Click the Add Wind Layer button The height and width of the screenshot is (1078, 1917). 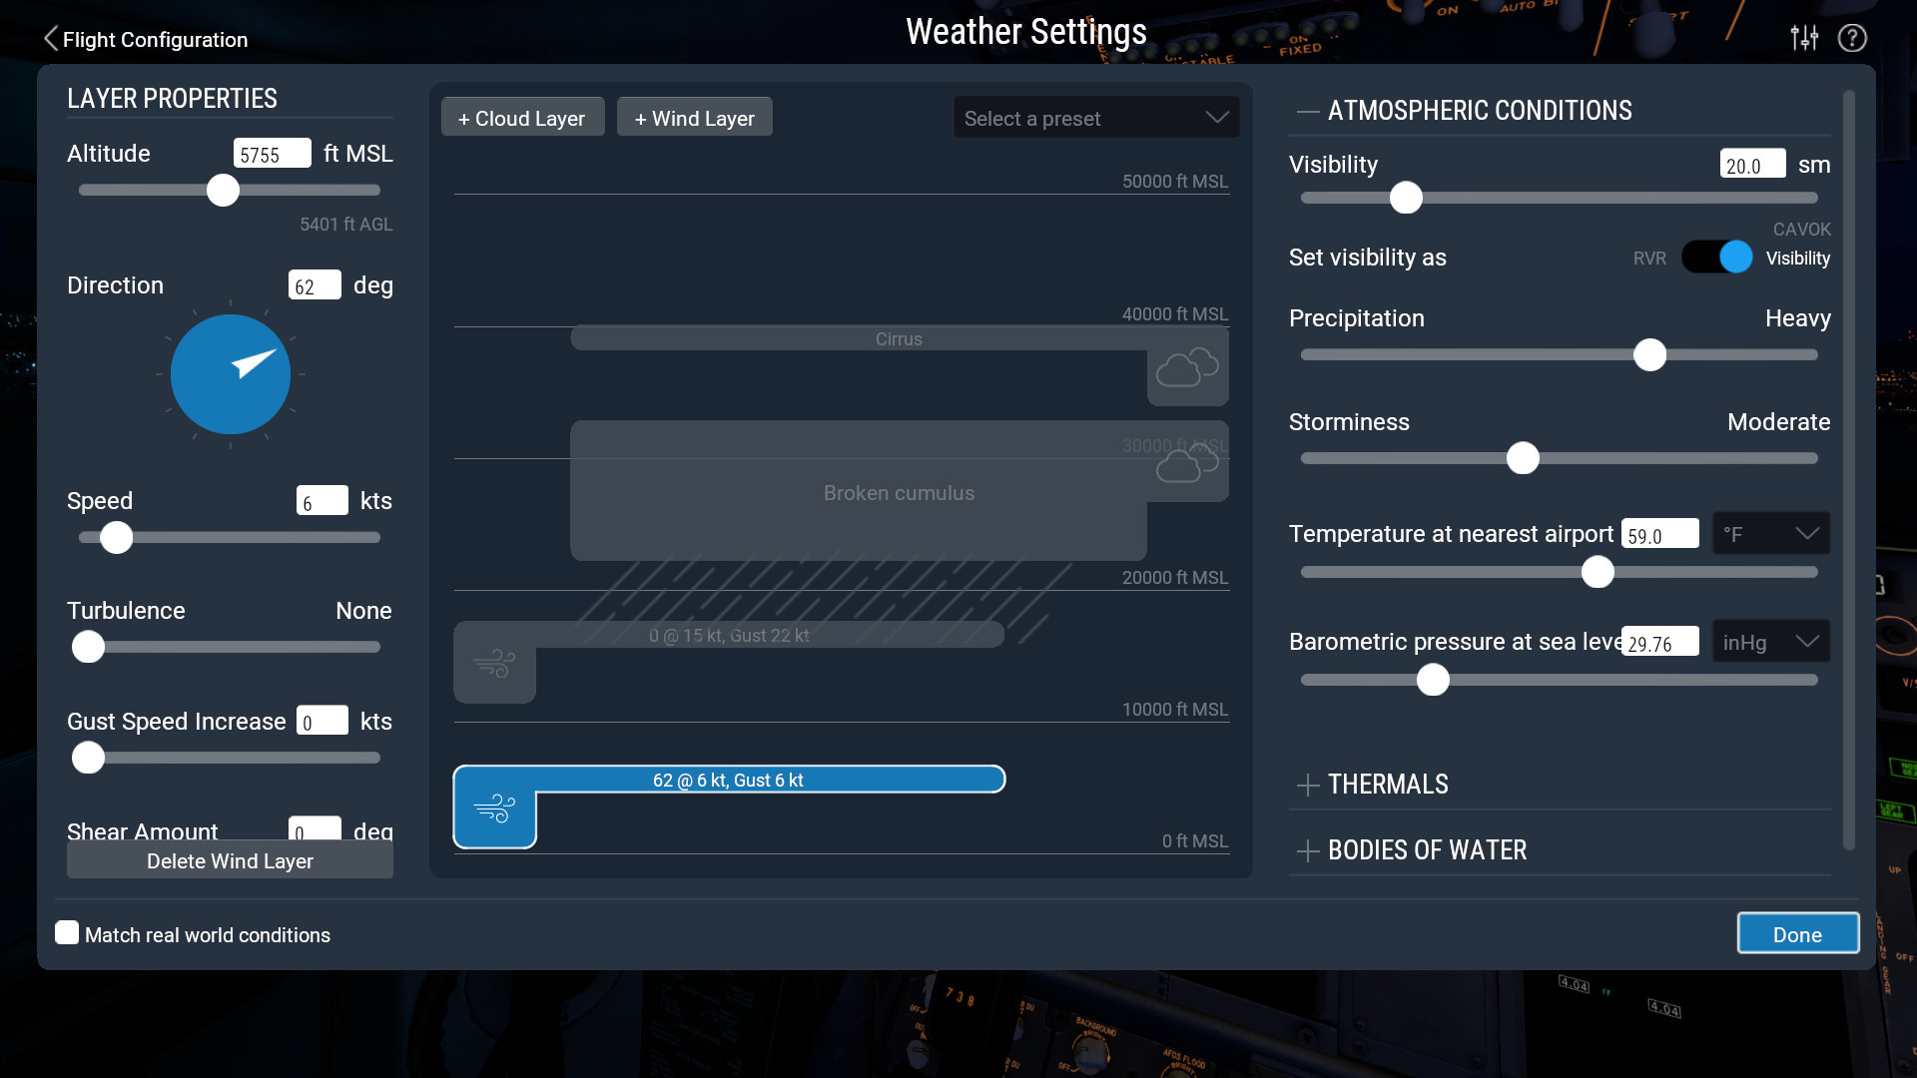coord(694,117)
